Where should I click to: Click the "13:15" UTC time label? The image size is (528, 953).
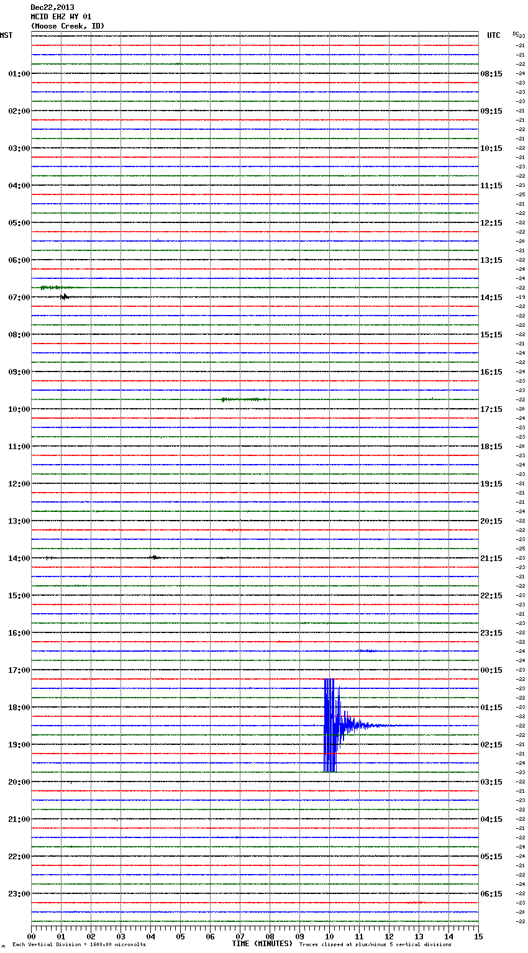491,260
